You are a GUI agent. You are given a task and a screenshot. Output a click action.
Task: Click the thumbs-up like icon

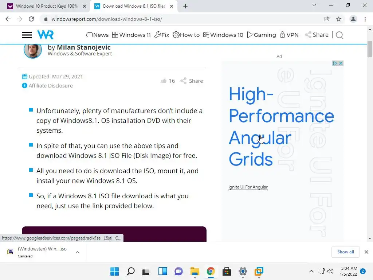164,81
